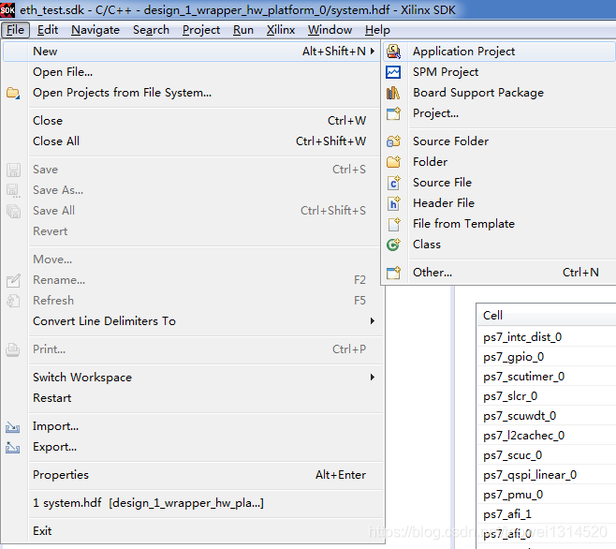
Task: Click the Other... wizard icon
Action: 393,273
